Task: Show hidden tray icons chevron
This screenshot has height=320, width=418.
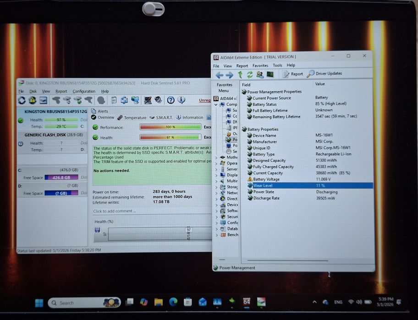Action: point(314,302)
